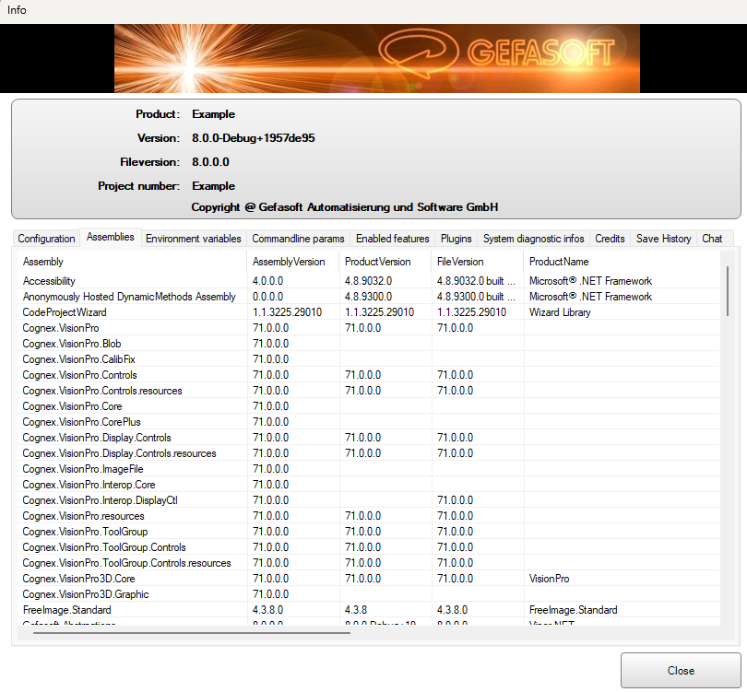Image resolution: width=747 pixels, height=692 pixels.
Task: Select the Cognex.VisionPro row
Action: point(369,328)
